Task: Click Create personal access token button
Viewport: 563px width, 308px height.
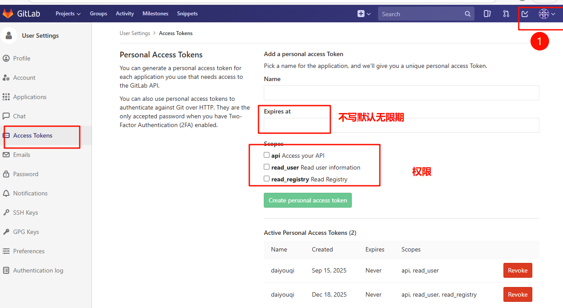Action: click(308, 200)
